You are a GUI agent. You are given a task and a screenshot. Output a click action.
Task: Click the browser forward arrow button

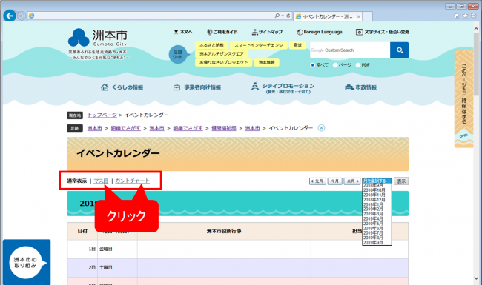(x=22, y=16)
